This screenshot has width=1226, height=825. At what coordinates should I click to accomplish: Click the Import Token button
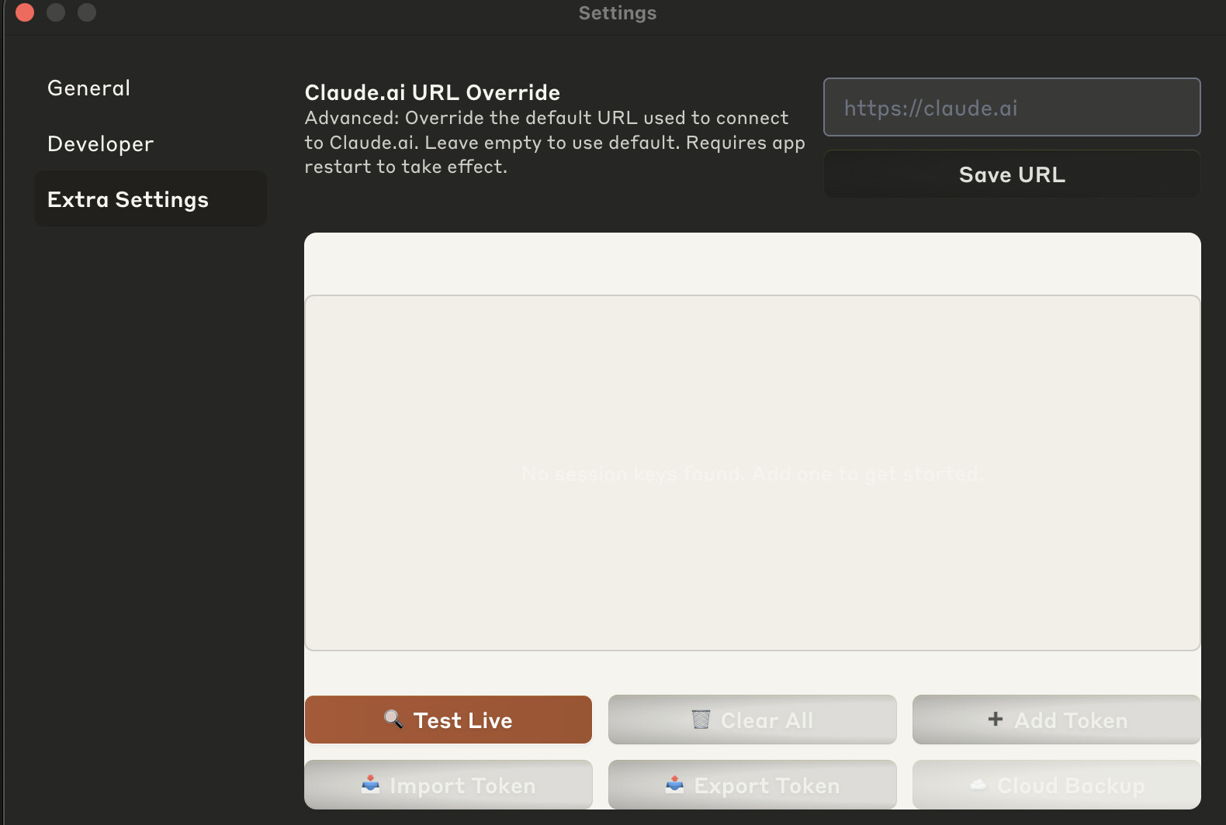pyautogui.click(x=448, y=785)
